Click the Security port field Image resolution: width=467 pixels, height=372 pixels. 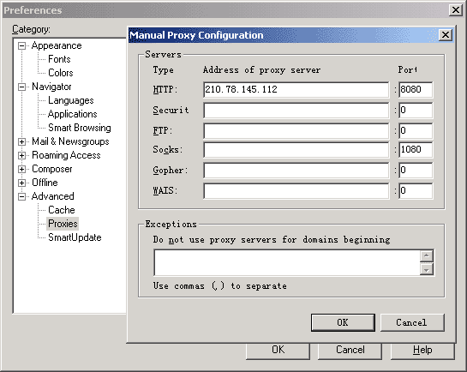416,111
